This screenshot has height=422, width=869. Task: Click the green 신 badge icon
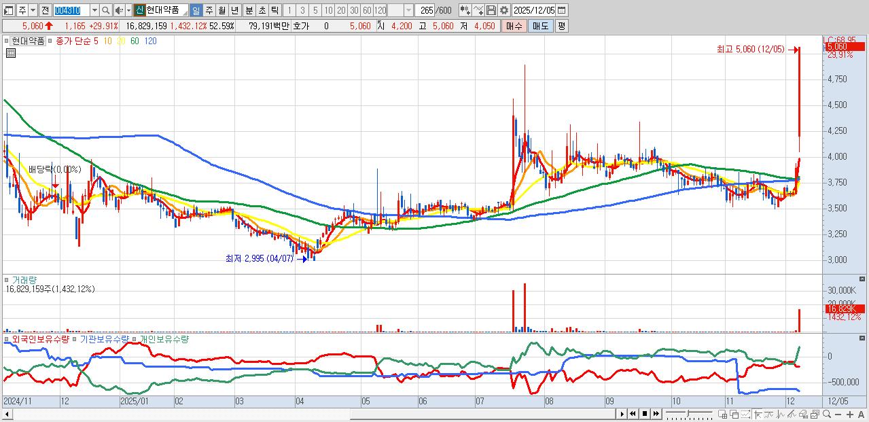pos(139,10)
